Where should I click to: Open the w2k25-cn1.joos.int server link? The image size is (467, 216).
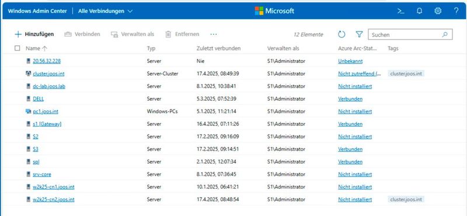tap(54, 187)
